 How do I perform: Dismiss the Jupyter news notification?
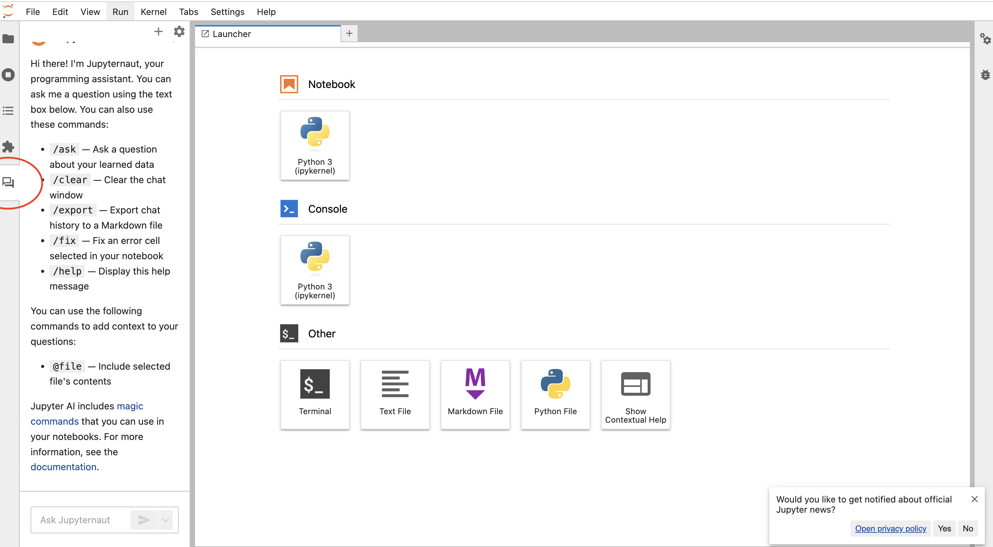click(974, 499)
